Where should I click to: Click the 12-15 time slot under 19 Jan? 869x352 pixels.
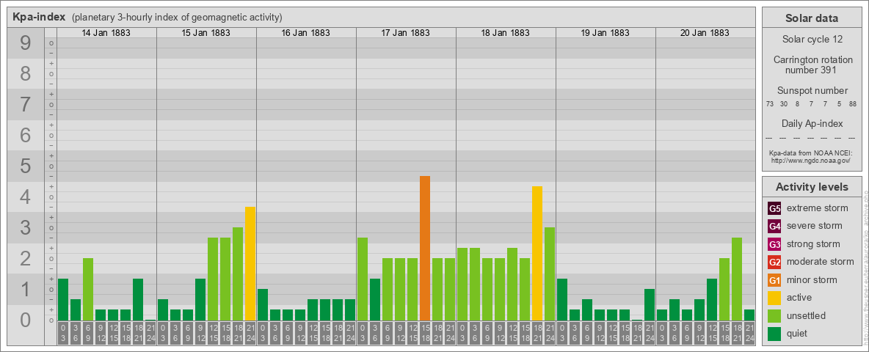[x=612, y=333]
